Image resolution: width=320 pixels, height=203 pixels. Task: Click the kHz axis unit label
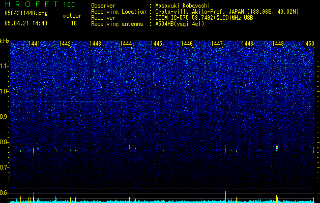(5, 41)
